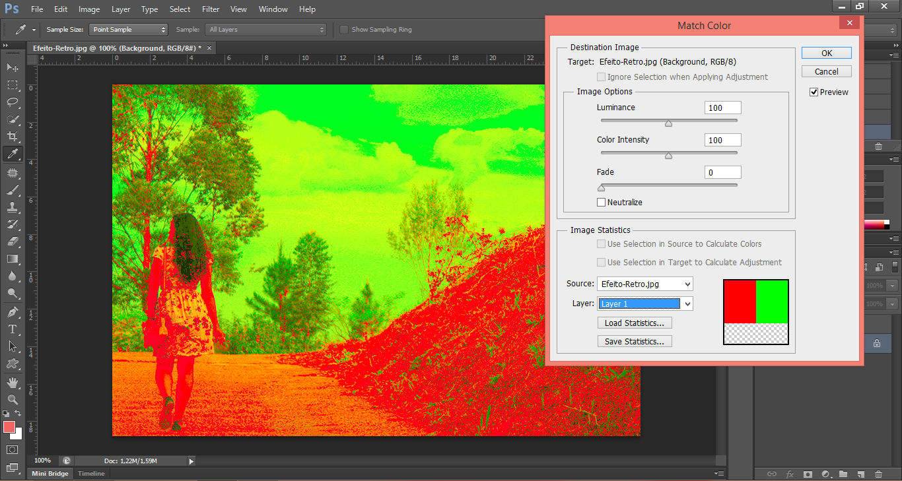This screenshot has height=481, width=902.
Task: Select the Rectangular Marquee tool
Action: [13, 85]
